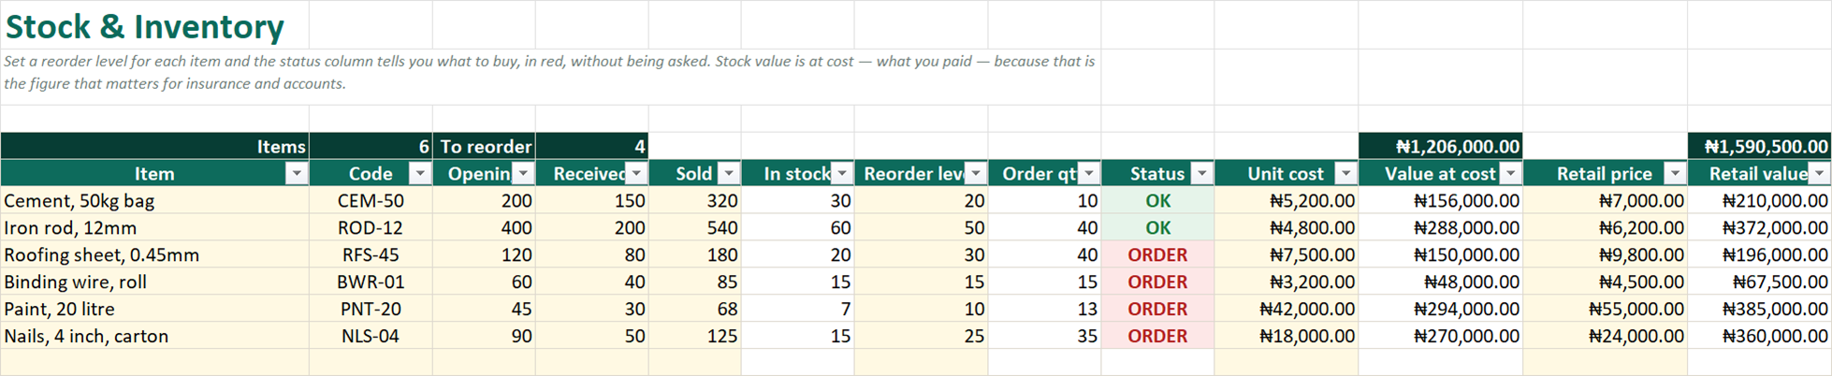This screenshot has height=376, width=1832.
Task: Select the ORDER status for Binding wire
Action: coord(1157,282)
